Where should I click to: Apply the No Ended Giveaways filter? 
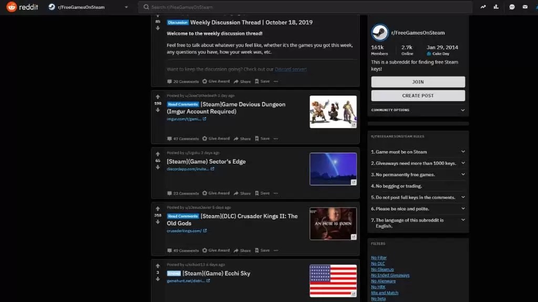coord(390,275)
